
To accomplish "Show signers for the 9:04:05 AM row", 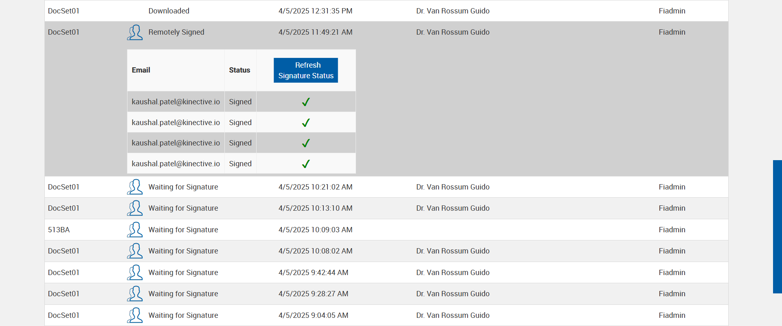I will click(135, 315).
